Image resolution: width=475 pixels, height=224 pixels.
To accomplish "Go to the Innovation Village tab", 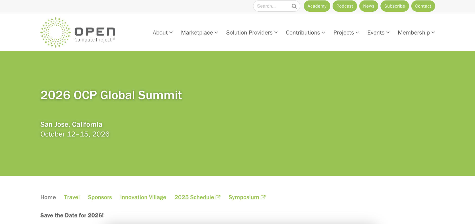I will pyautogui.click(x=143, y=197).
